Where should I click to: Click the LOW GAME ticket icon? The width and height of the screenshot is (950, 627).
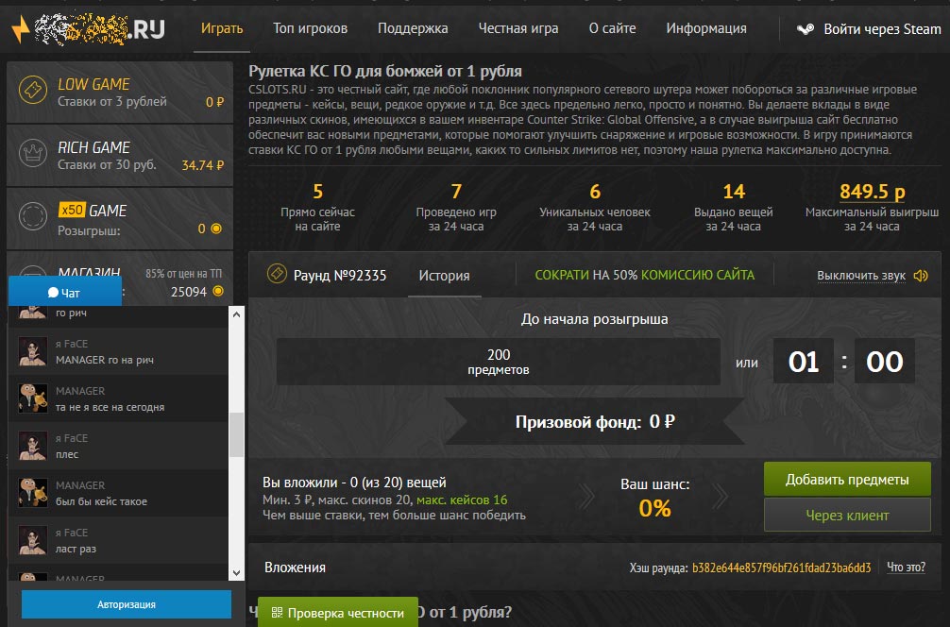point(33,90)
